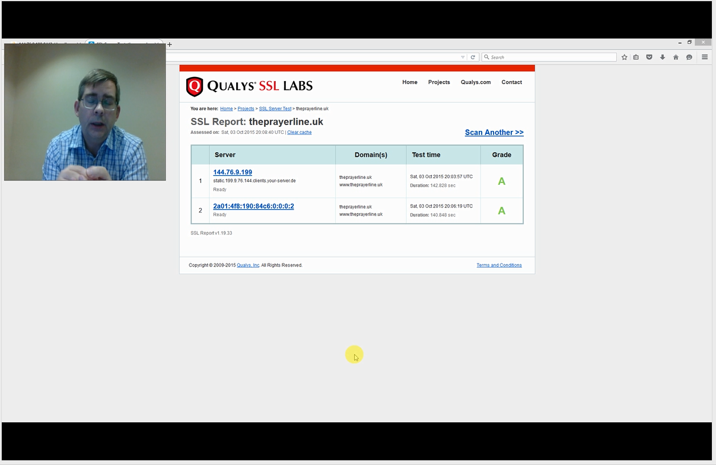Open a new browser tab
Screen dimensions: 716x465
point(170,44)
